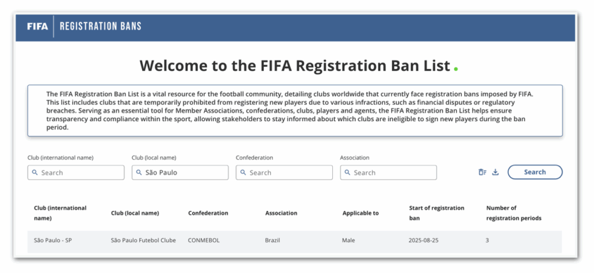Click magnifier icon in Confederation field
Viewport: 594px width, 273px height.
point(244,173)
